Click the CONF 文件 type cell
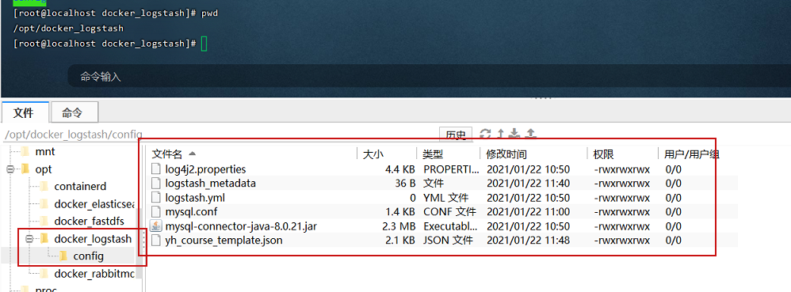Screen dimensions: 791x292 click(x=449, y=212)
